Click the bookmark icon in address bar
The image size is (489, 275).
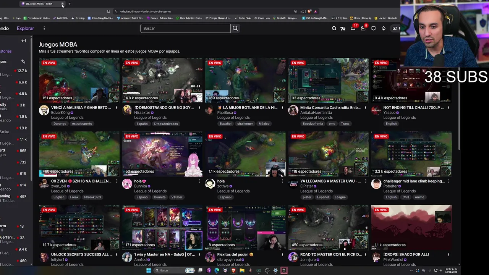click(x=108, y=11)
